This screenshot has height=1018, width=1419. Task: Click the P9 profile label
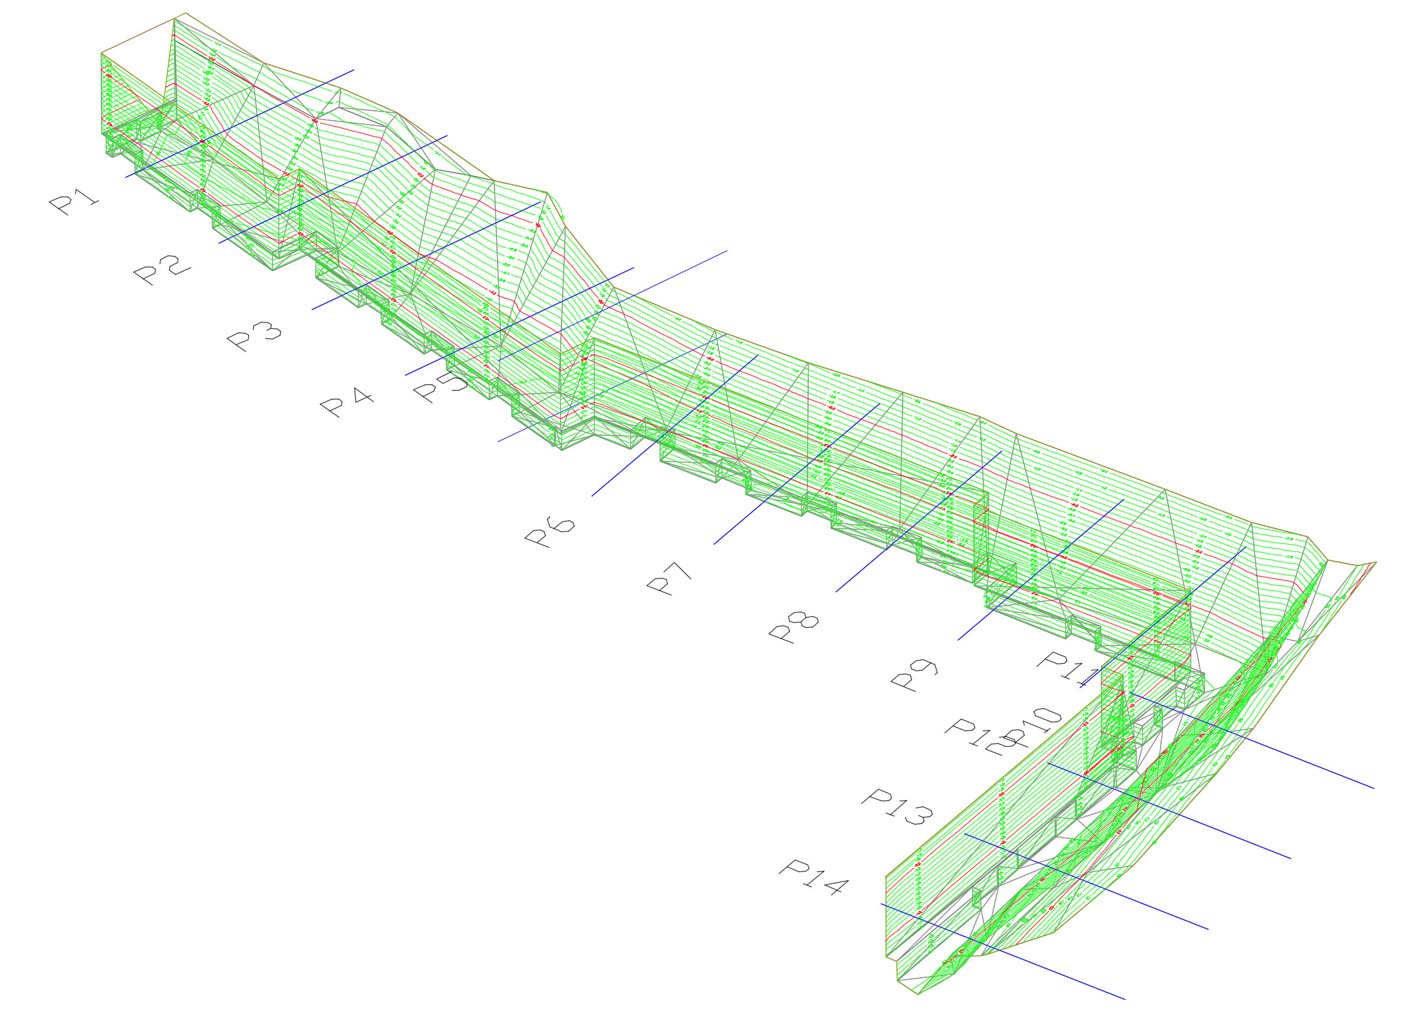[x=914, y=675]
